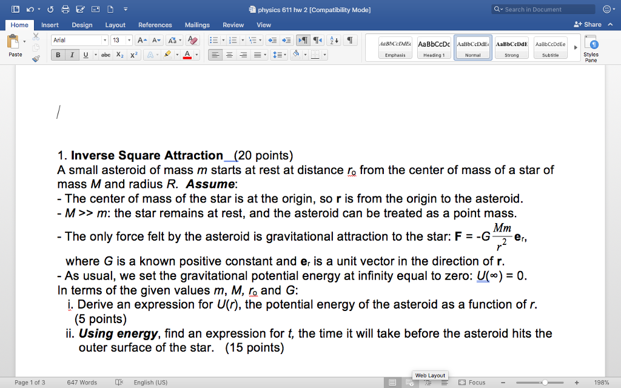Viewport: 621px width, 388px height.
Task: Toggle Focus mode in status bar
Action: 470,383
